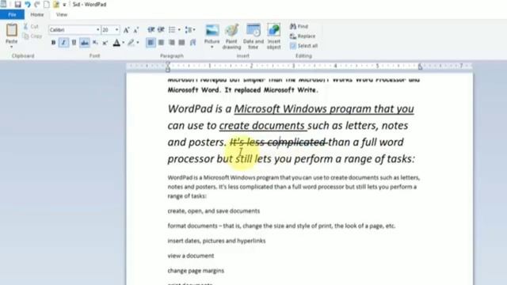Screen dimensions: 507x285
Task: Redo the last undone action
Action: [37, 4]
